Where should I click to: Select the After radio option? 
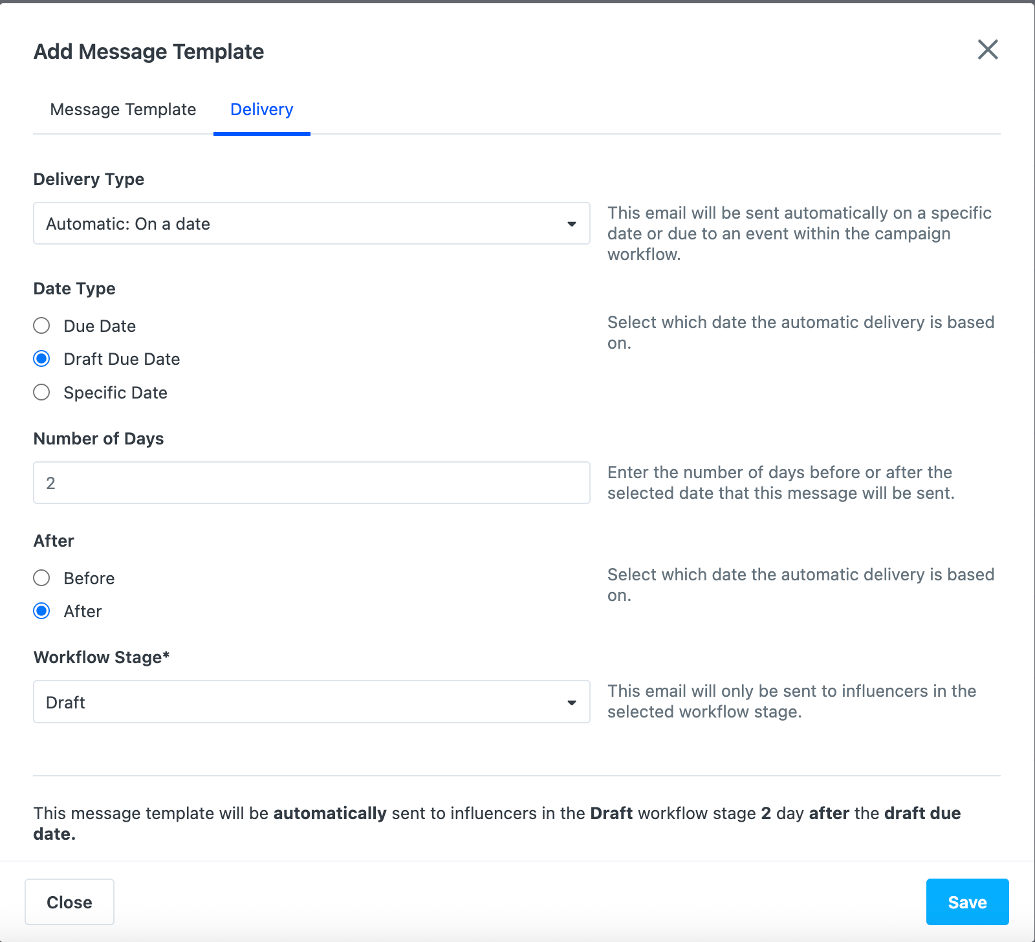(42, 611)
